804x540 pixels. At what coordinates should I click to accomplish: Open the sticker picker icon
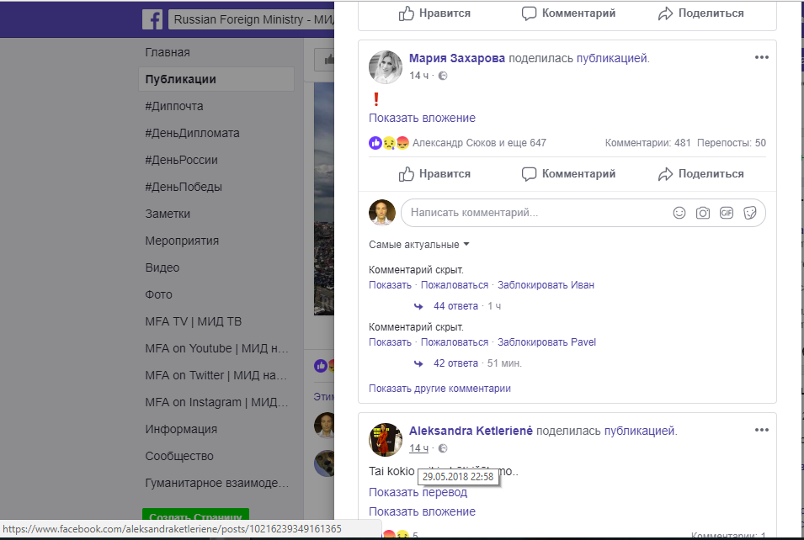[x=749, y=213]
